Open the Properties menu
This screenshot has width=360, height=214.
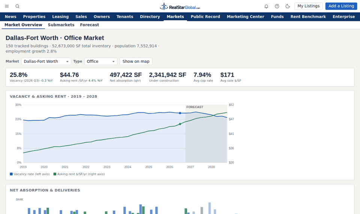pos(34,17)
